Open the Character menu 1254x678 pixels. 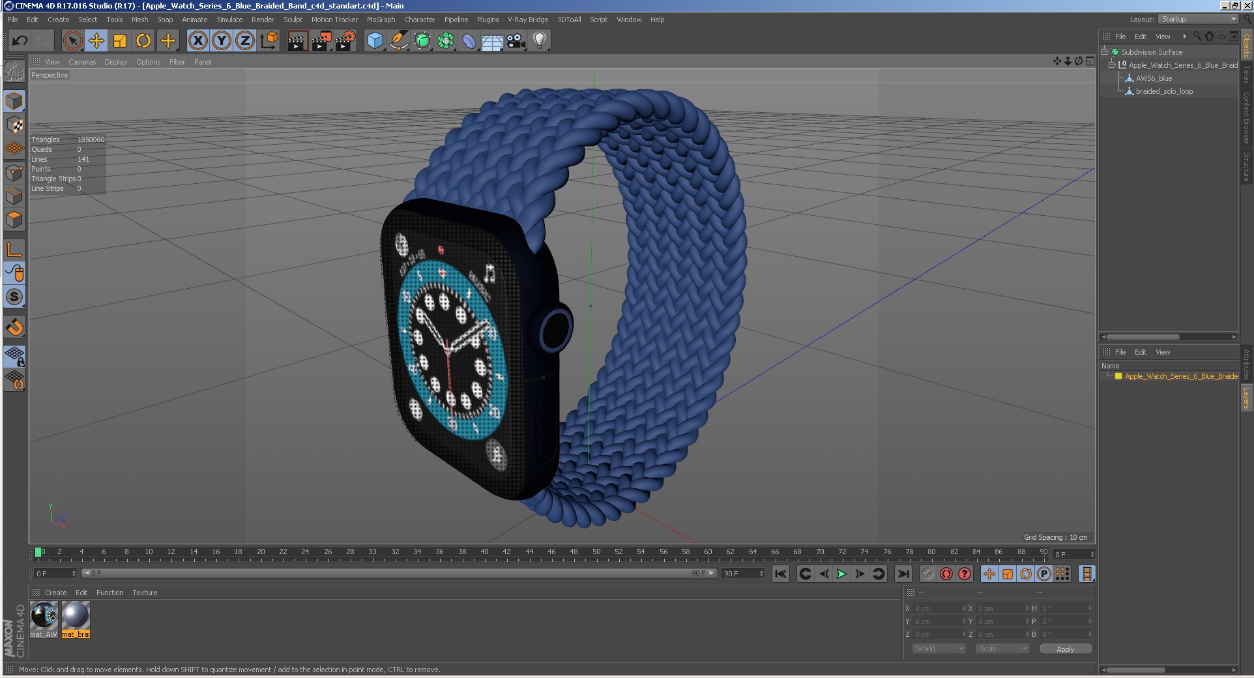tap(420, 20)
